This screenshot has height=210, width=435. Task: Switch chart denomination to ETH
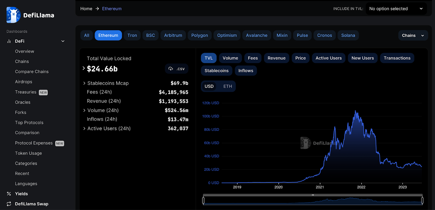point(228,86)
